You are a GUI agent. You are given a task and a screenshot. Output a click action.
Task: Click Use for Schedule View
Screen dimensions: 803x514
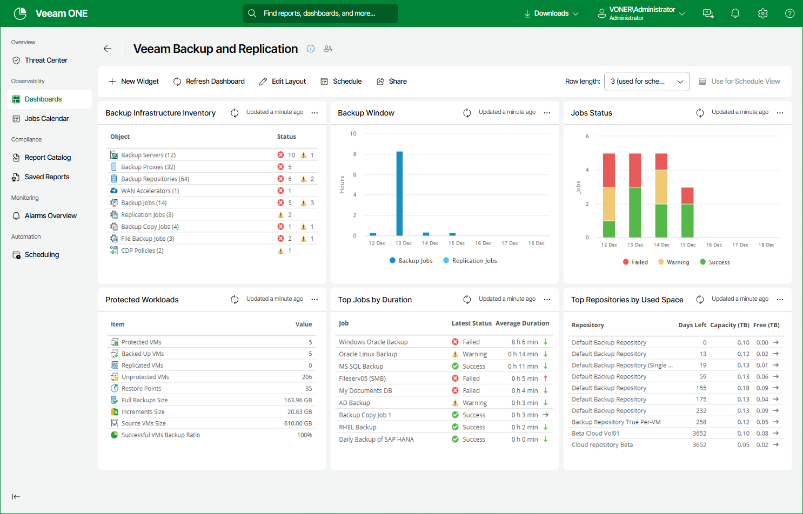[740, 82]
